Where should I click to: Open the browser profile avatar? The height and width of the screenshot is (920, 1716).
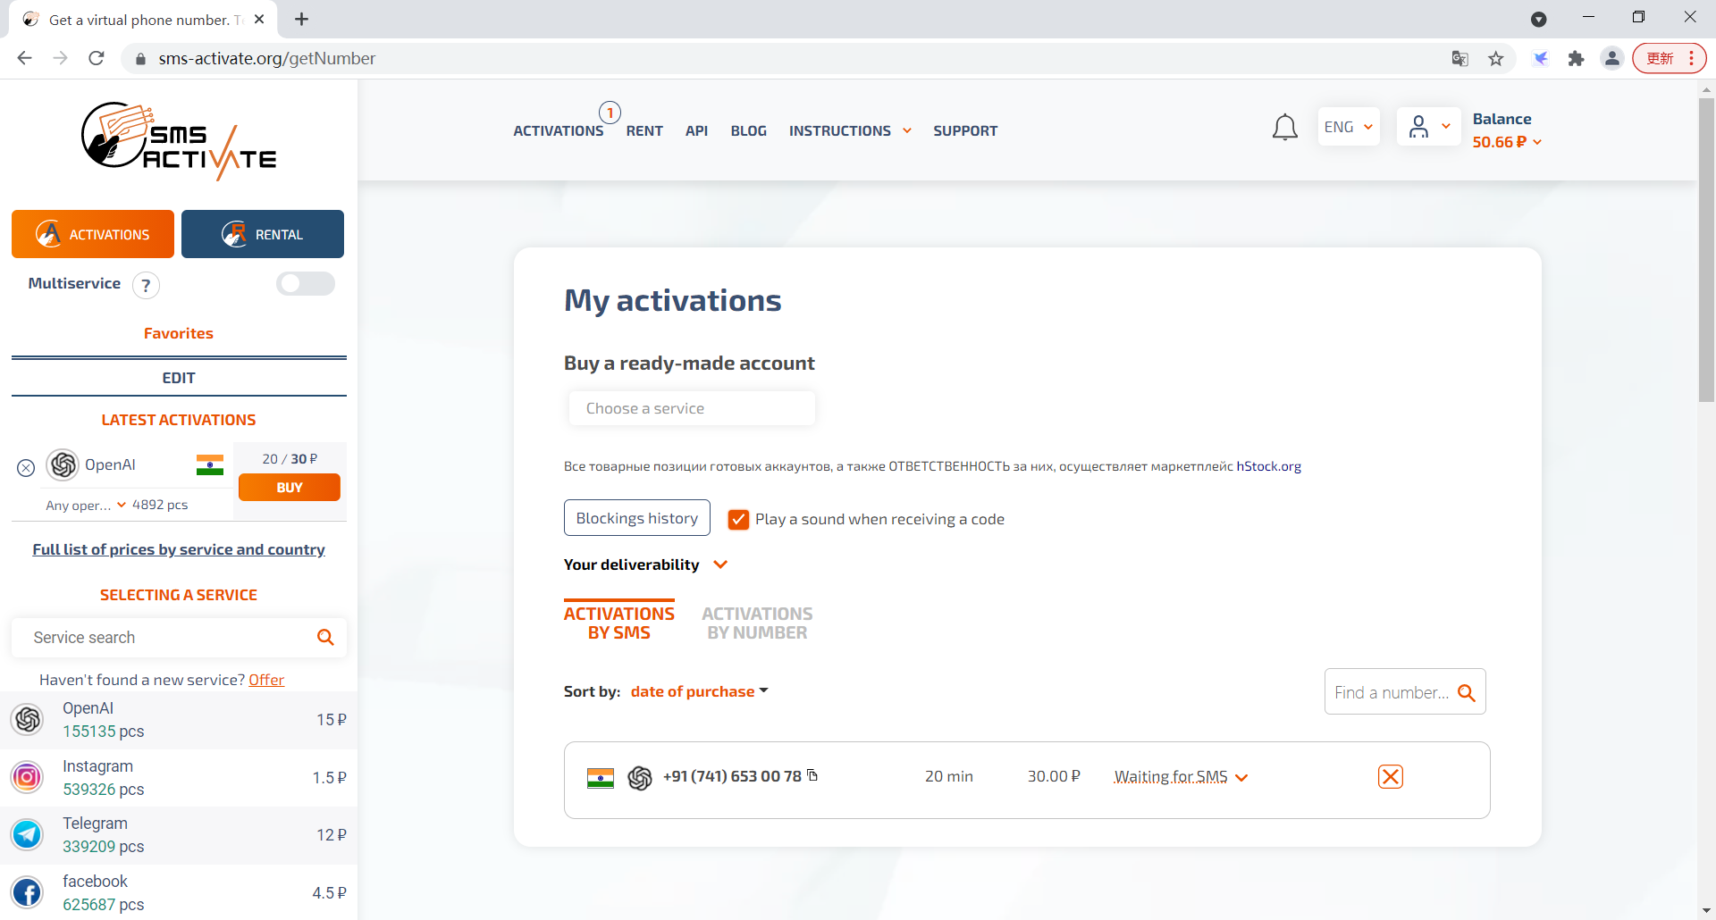[x=1612, y=59]
